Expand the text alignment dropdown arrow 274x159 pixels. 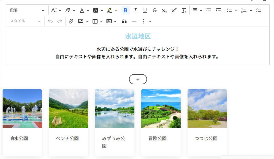[x=201, y=10]
